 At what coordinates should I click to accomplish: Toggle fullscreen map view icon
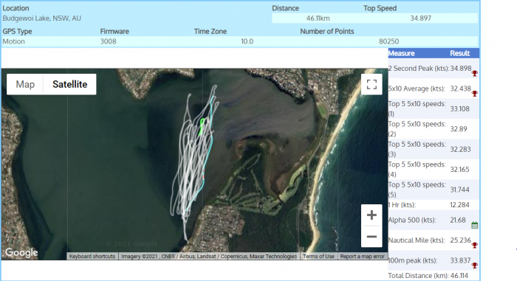point(372,84)
